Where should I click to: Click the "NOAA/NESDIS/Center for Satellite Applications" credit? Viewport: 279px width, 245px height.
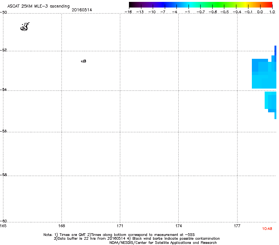(163, 243)
